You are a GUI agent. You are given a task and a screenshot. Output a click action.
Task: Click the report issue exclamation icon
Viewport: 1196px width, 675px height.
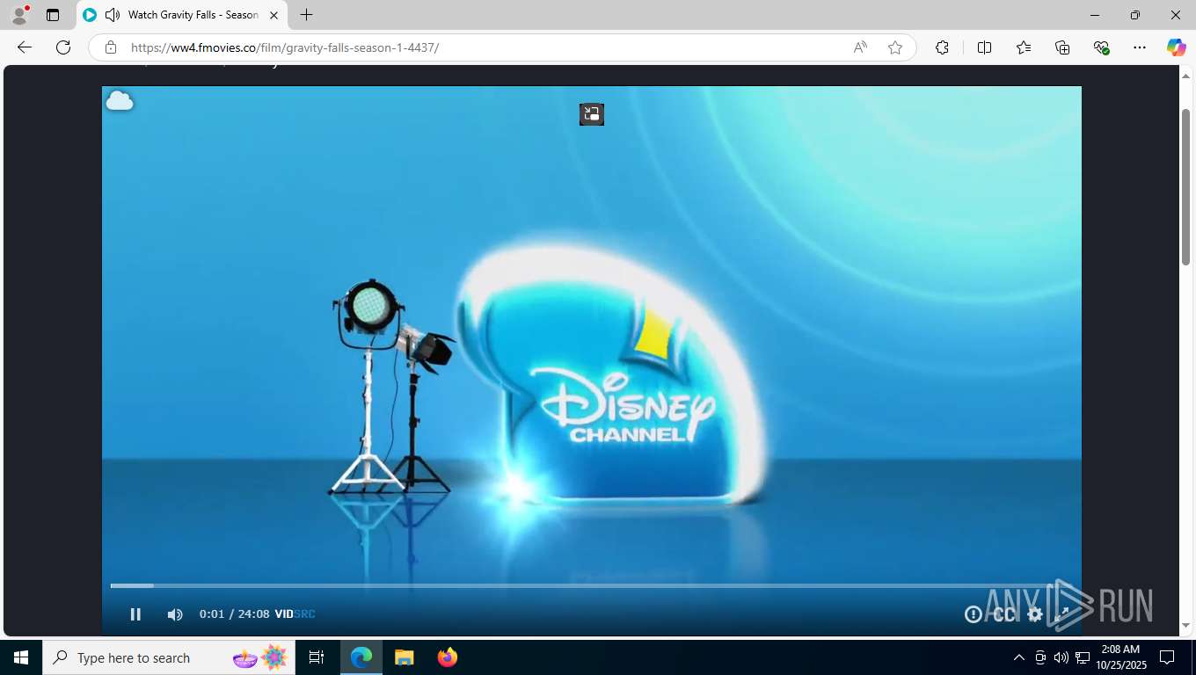(974, 614)
